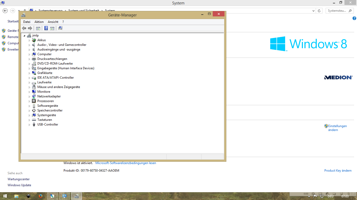Switch to the System window taskbar button
357x200 pixels.
(x=65, y=196)
